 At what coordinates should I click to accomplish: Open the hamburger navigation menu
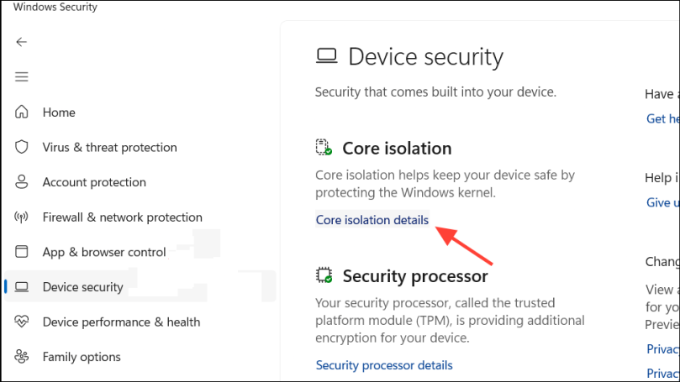coord(22,77)
